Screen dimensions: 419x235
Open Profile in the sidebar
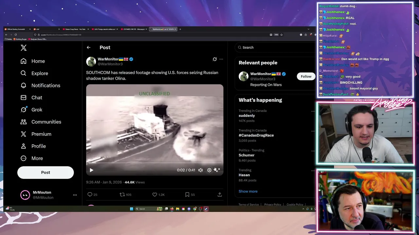tap(33, 146)
